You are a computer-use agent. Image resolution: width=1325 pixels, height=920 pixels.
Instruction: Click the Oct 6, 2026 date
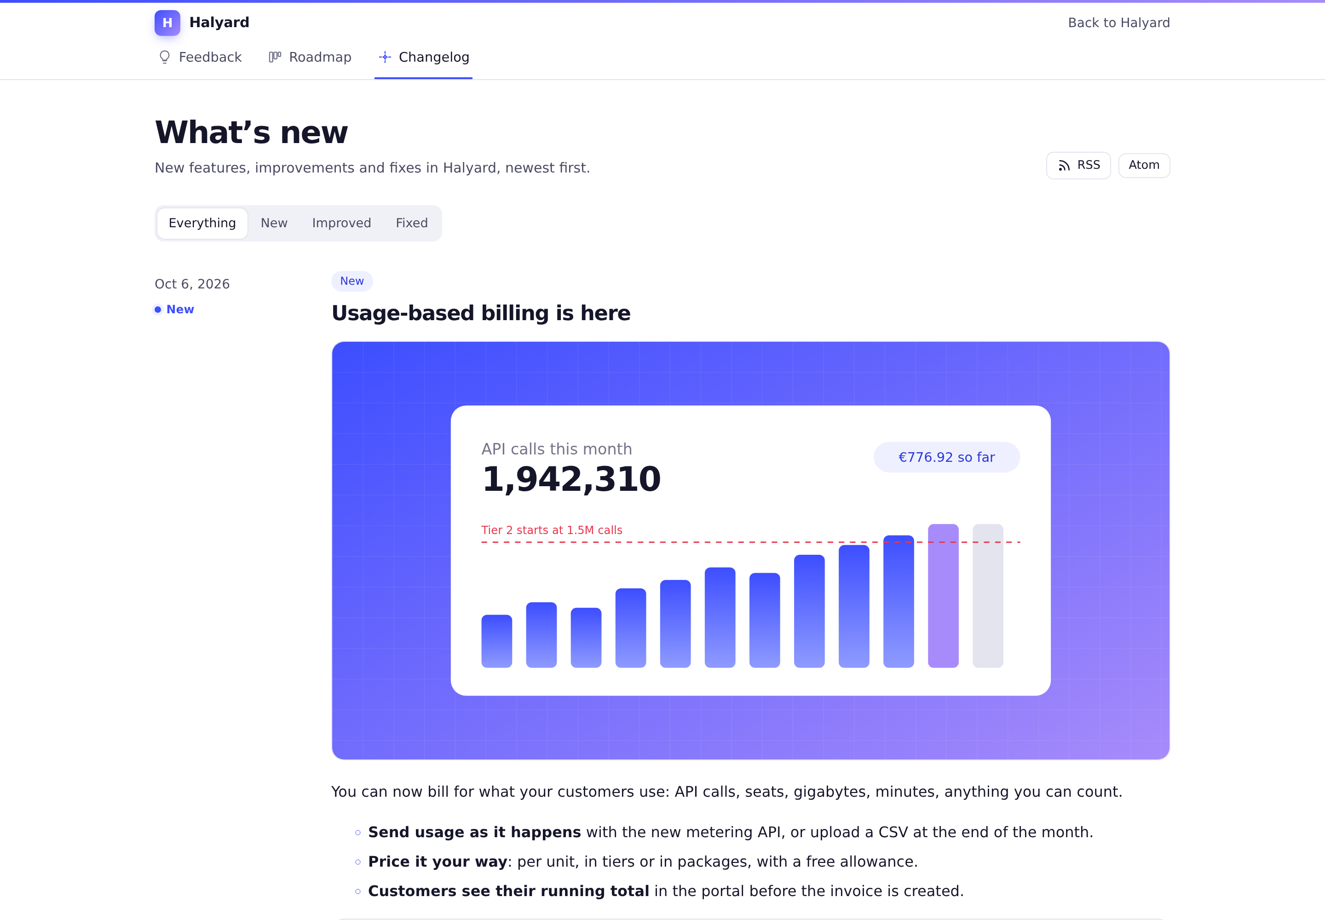pos(192,284)
